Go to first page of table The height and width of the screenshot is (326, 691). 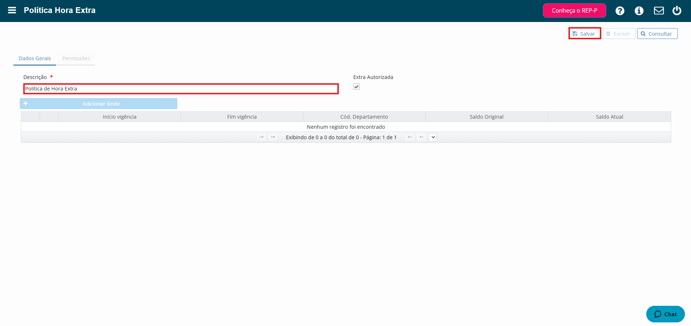click(x=261, y=137)
